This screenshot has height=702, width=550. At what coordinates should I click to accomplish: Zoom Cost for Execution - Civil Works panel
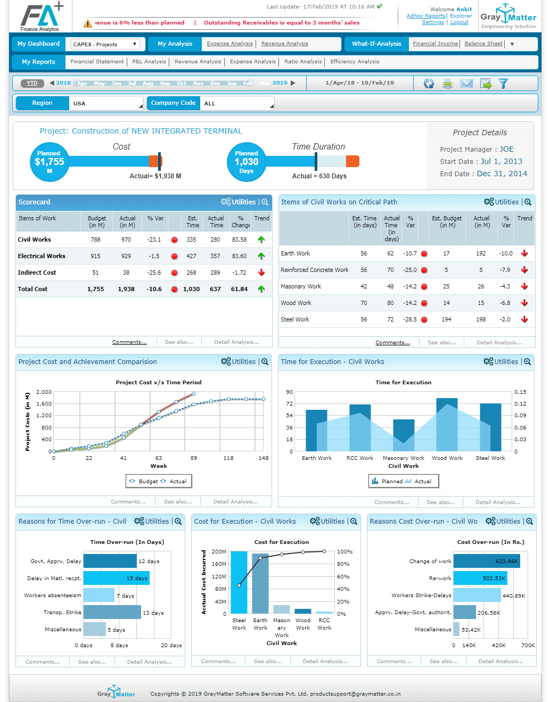point(354,521)
